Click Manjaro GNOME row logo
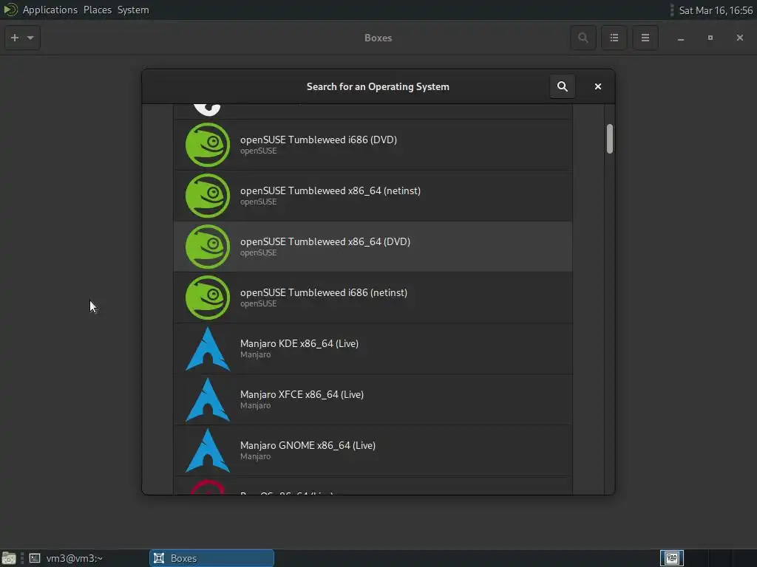Screen dimensions: 757x567 [208, 450]
